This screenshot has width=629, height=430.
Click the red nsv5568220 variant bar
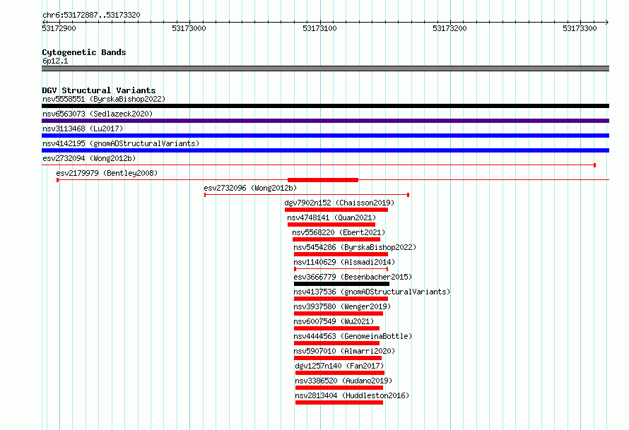[x=336, y=239]
